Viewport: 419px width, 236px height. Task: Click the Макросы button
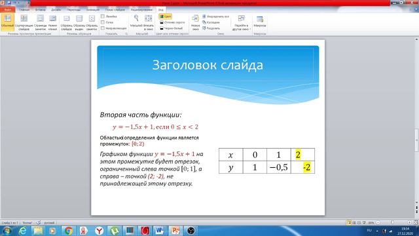click(x=260, y=22)
